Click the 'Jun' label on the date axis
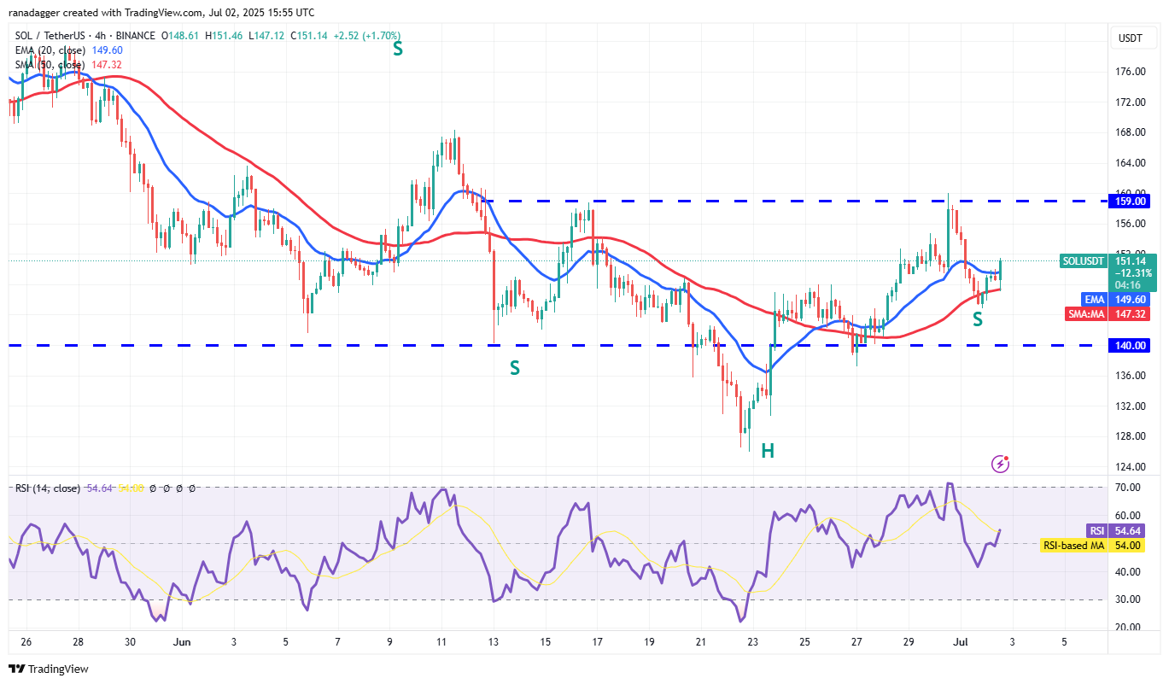1169x684 pixels. 180,641
